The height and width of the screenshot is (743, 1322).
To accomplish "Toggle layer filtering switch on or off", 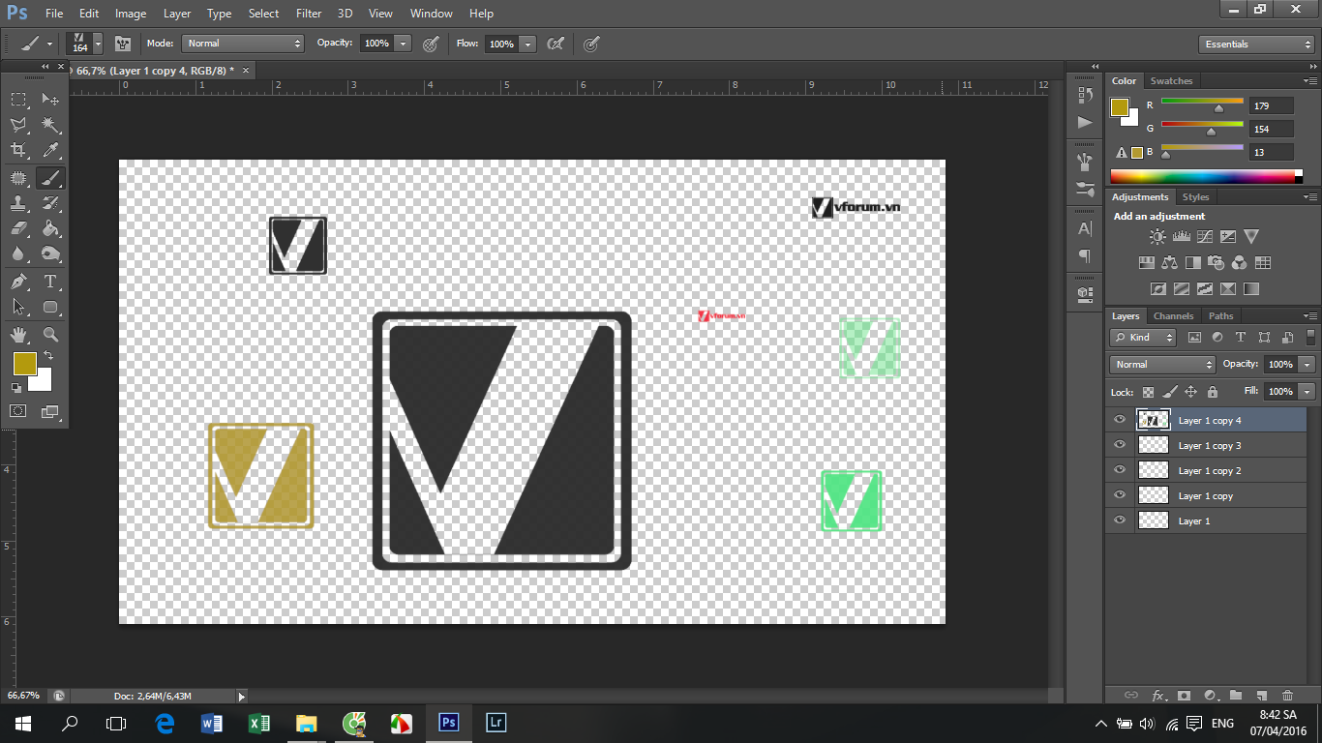I will tap(1311, 337).
